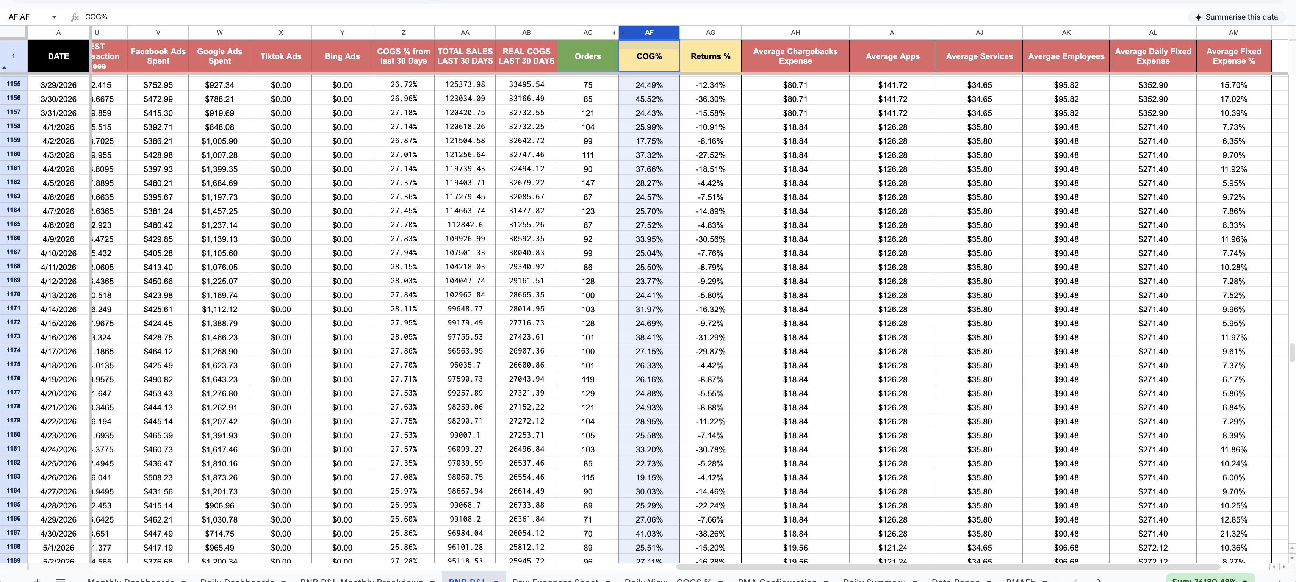Click total sales value 125373.98
This screenshot has width=1296, height=582.
(x=465, y=84)
